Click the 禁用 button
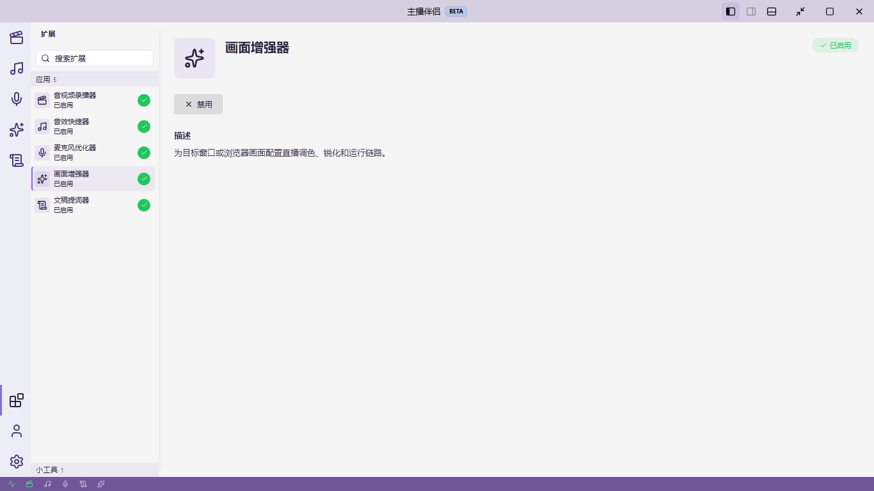The height and width of the screenshot is (491, 874). [198, 104]
